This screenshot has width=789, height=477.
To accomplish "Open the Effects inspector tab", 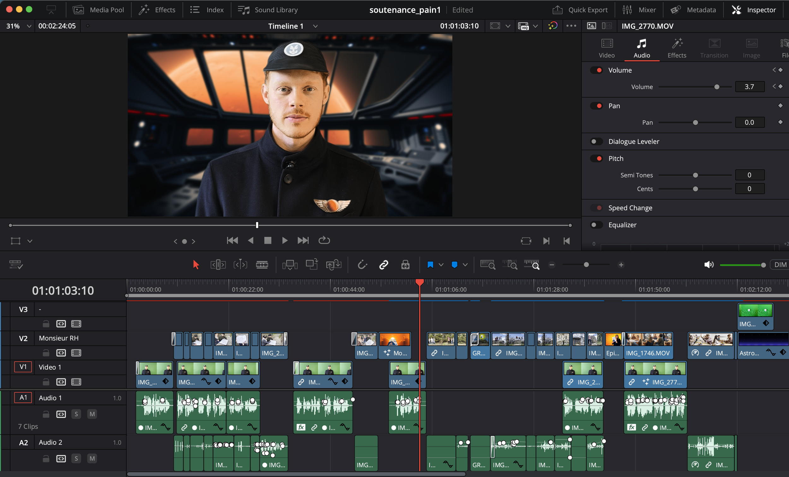I will click(x=677, y=48).
